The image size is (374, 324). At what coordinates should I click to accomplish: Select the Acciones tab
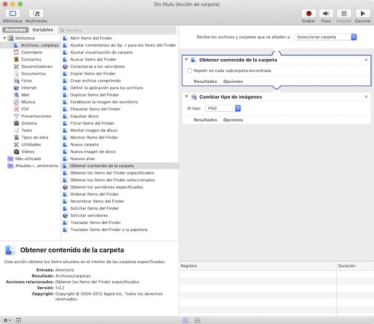(x=15, y=30)
